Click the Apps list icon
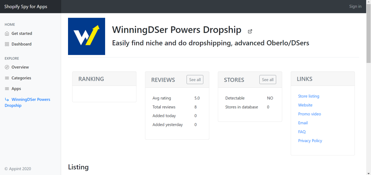371x175 pixels. (7, 89)
